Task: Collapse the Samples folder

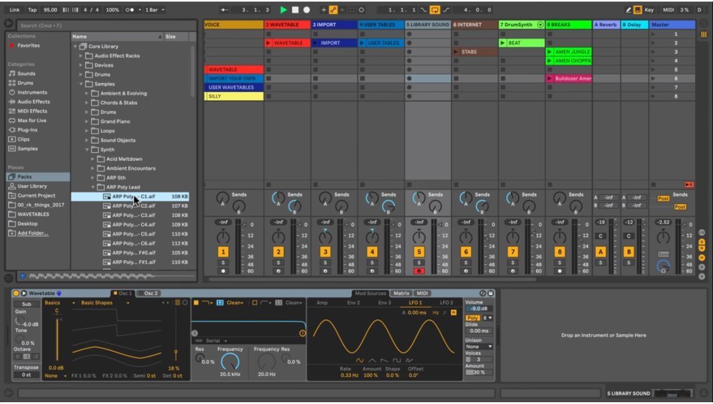Action: pos(81,84)
